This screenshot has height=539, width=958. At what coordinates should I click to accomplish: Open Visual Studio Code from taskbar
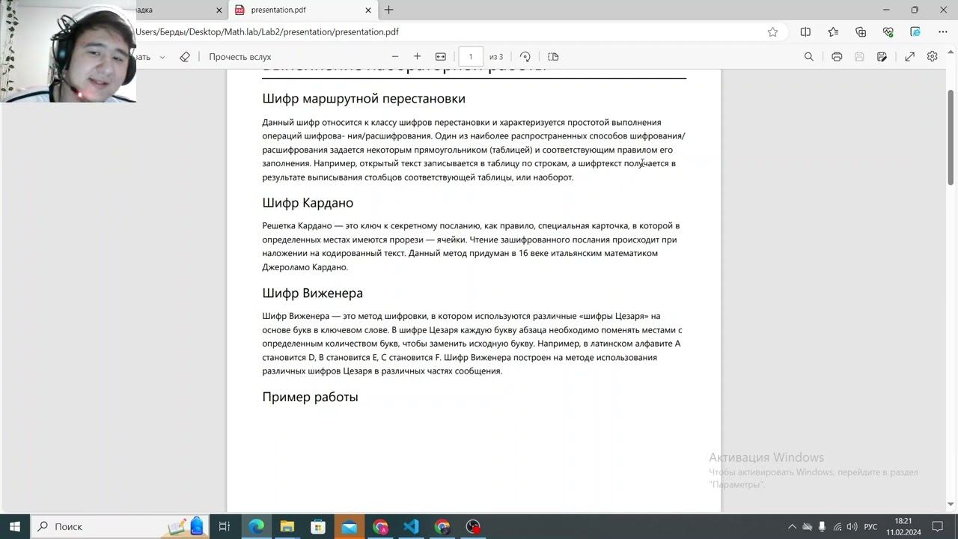pyautogui.click(x=411, y=526)
